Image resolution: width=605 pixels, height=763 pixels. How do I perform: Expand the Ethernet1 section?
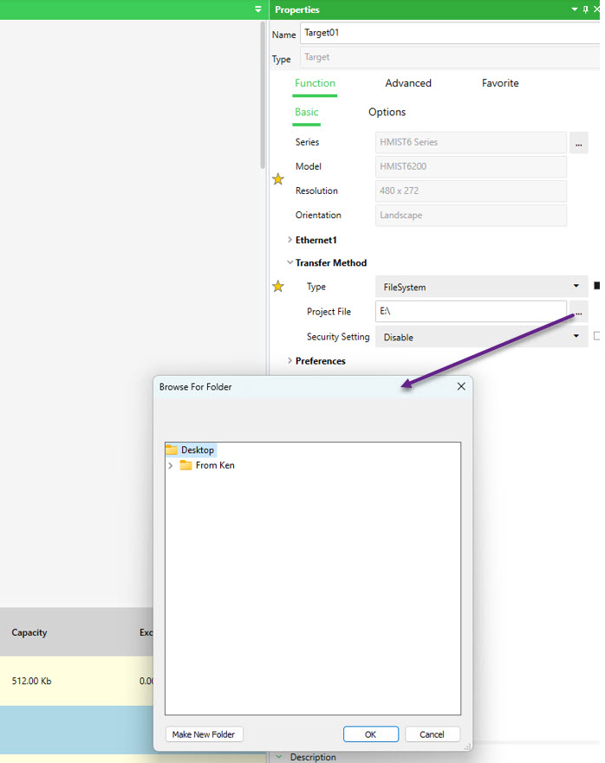pos(289,239)
